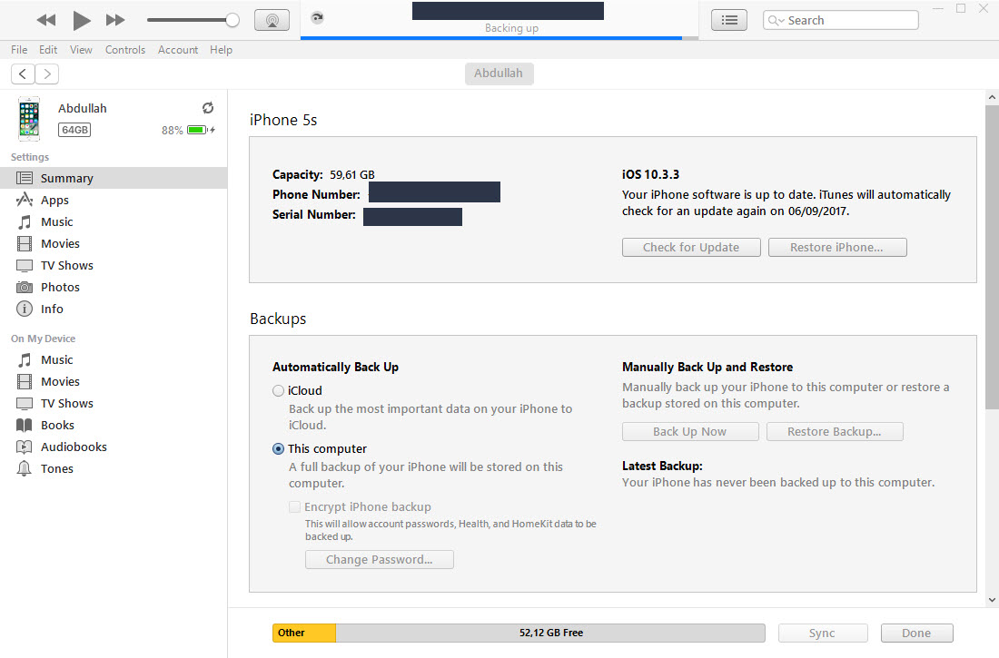This screenshot has width=999, height=658.
Task: Open the Up Next list icon
Action: [729, 19]
